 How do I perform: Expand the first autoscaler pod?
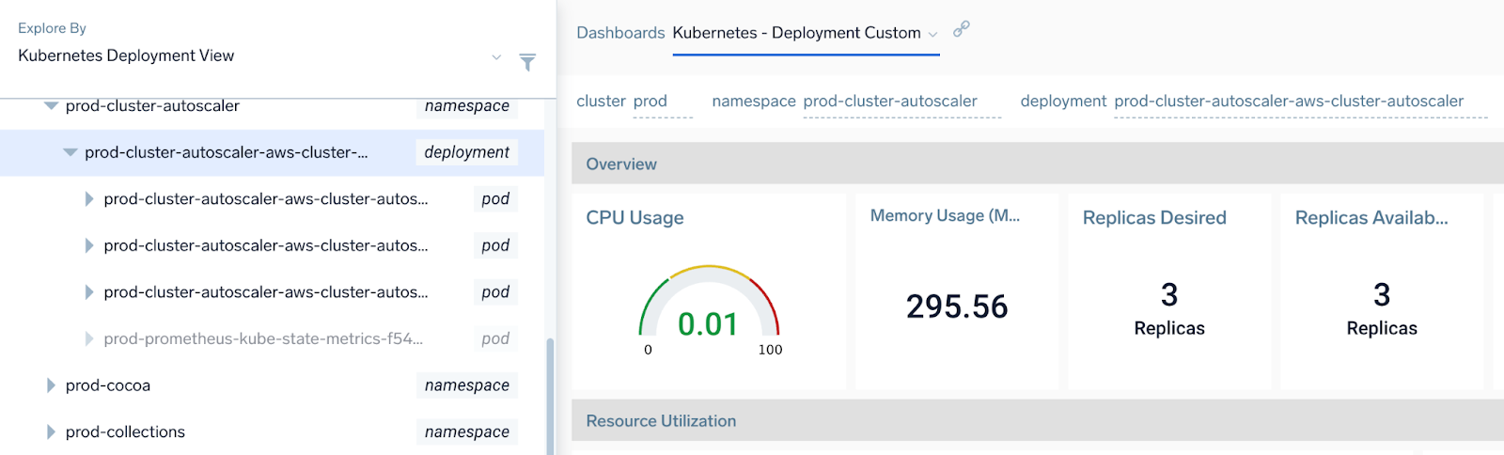[x=89, y=199]
